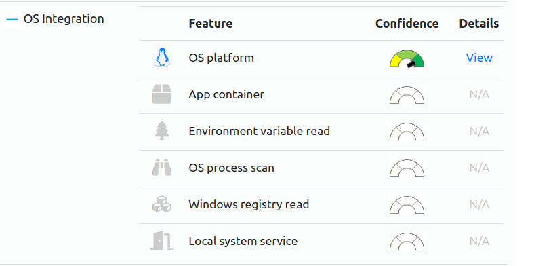Select the OS platform feature row
This screenshot has height=266, width=553.
click(321, 58)
